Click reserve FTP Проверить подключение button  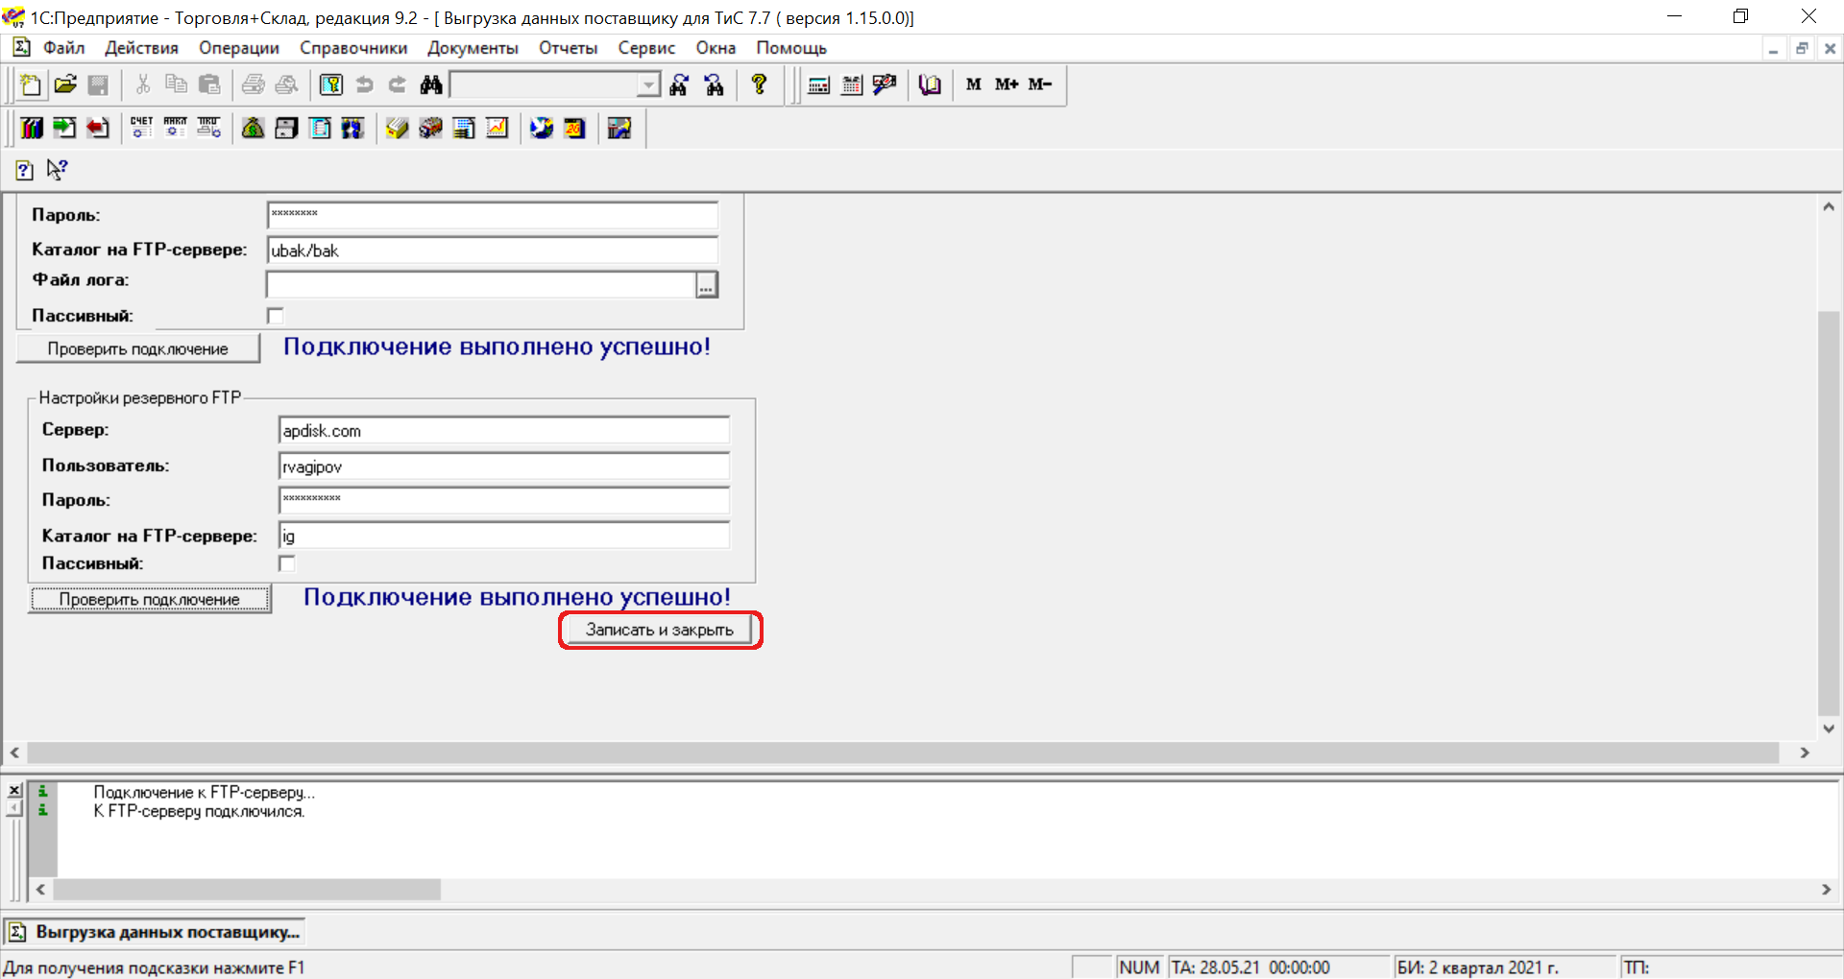(150, 599)
